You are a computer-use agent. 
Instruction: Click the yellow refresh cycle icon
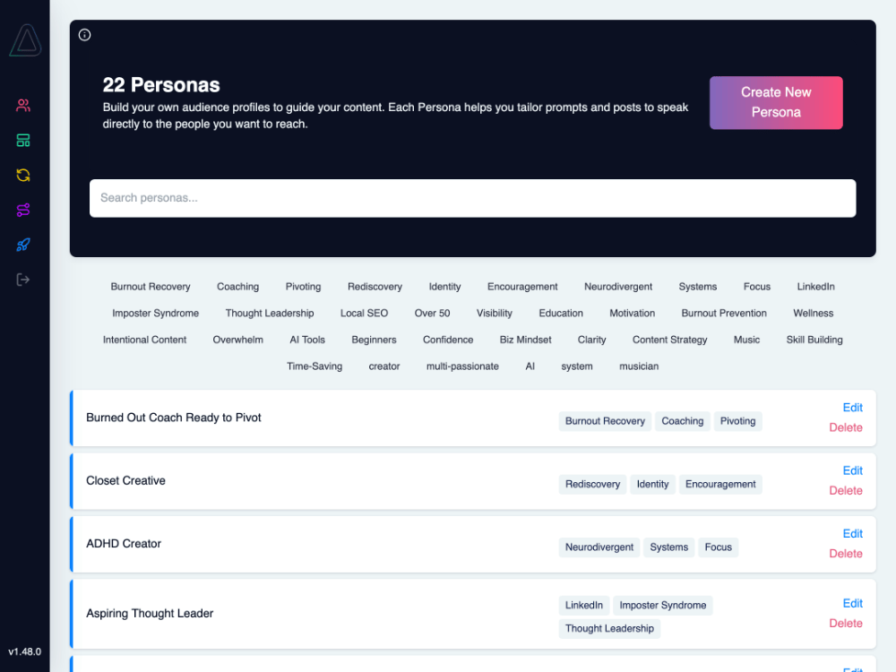23,176
